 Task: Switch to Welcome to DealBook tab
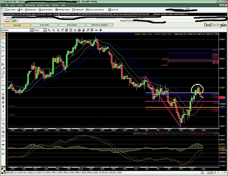point(100,25)
